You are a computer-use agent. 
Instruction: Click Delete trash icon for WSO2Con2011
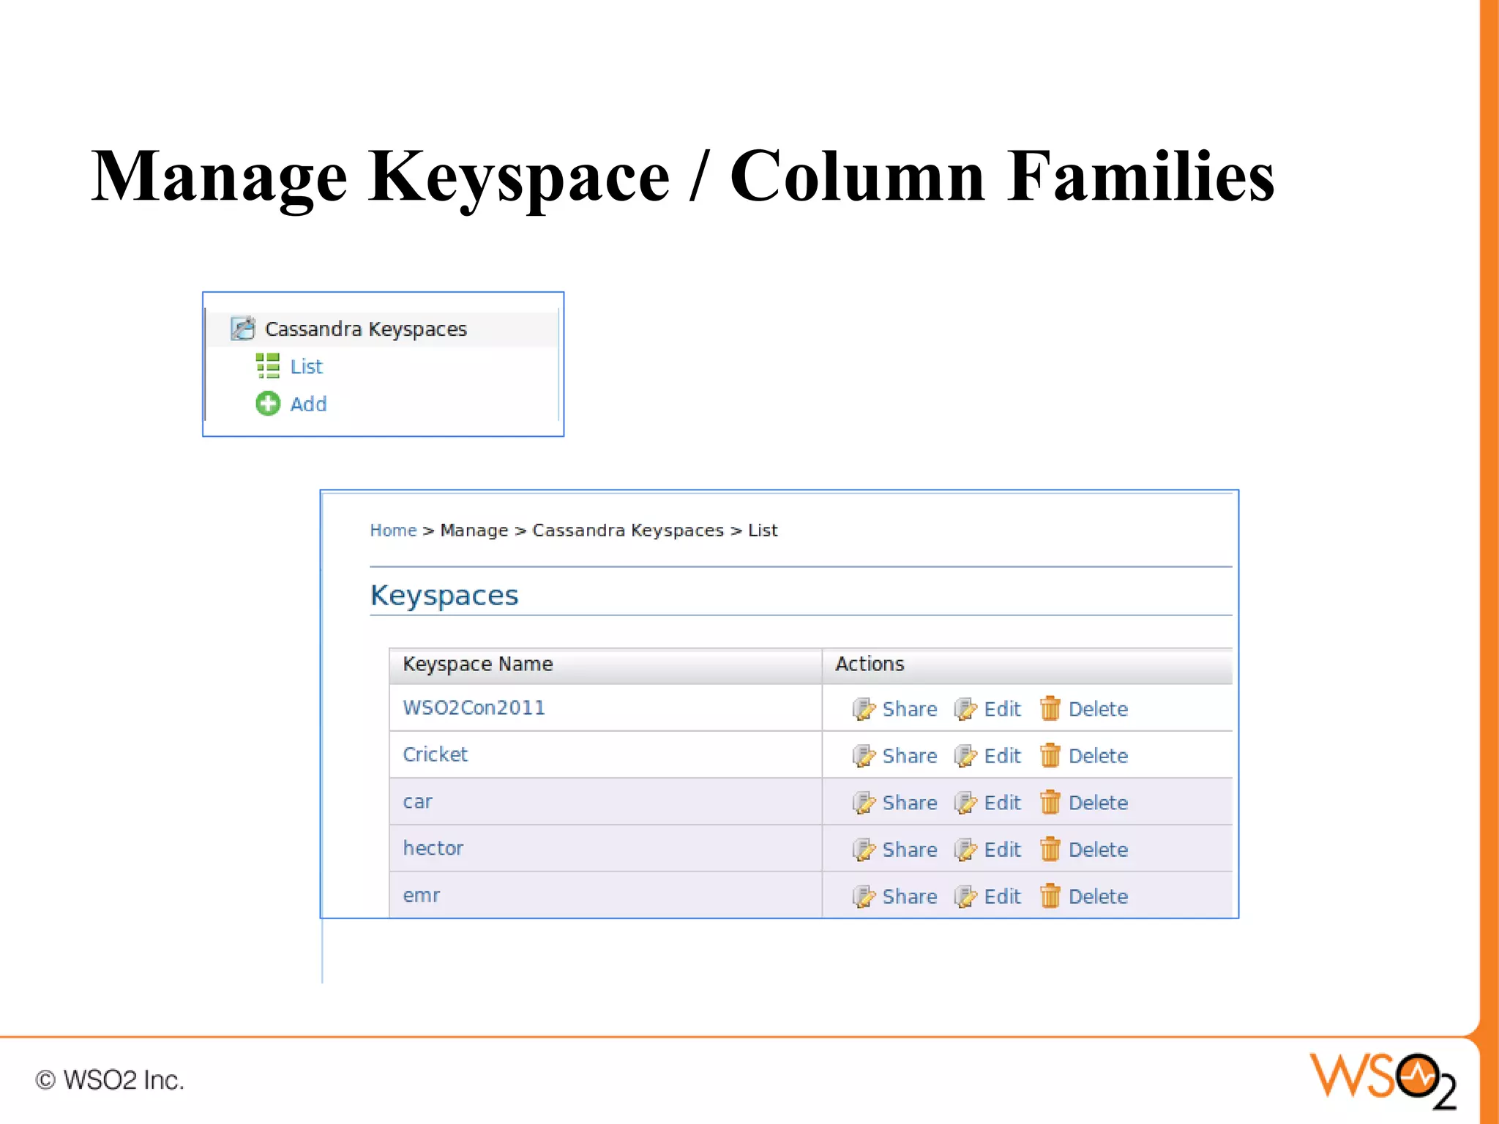1050,708
